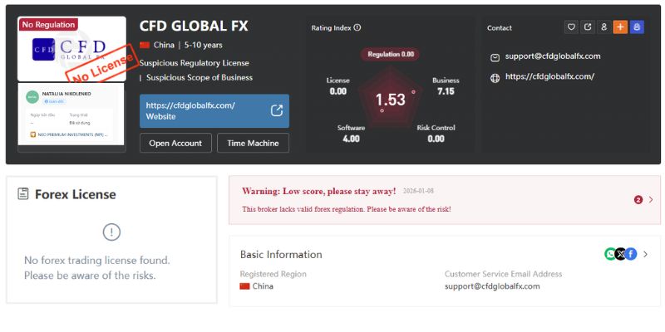Viewport: 665px width, 332px height.
Task: Click Suspicious Scope of Business text
Action: [199, 78]
